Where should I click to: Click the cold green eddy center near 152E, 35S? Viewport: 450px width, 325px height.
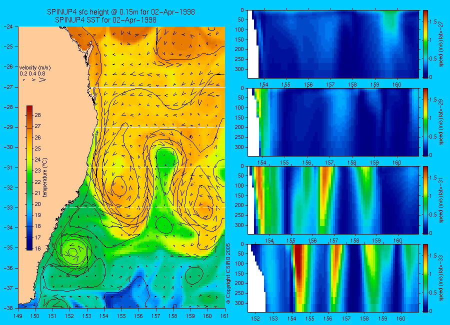[72, 252]
